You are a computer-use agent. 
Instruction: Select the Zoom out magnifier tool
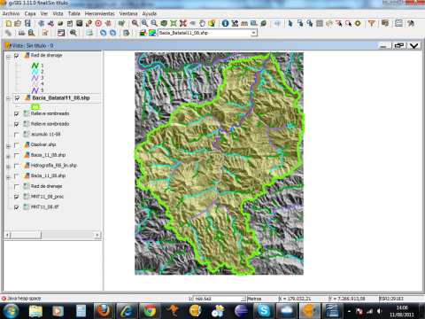pyautogui.click(x=154, y=23)
